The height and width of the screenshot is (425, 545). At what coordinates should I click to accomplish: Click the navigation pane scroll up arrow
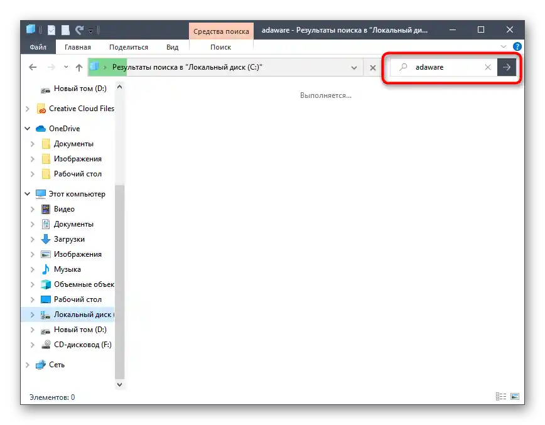click(x=119, y=87)
